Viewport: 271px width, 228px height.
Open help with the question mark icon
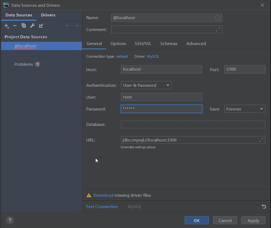[x=10, y=220]
